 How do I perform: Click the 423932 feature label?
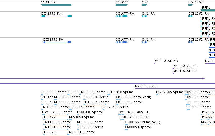pos(73,92)
